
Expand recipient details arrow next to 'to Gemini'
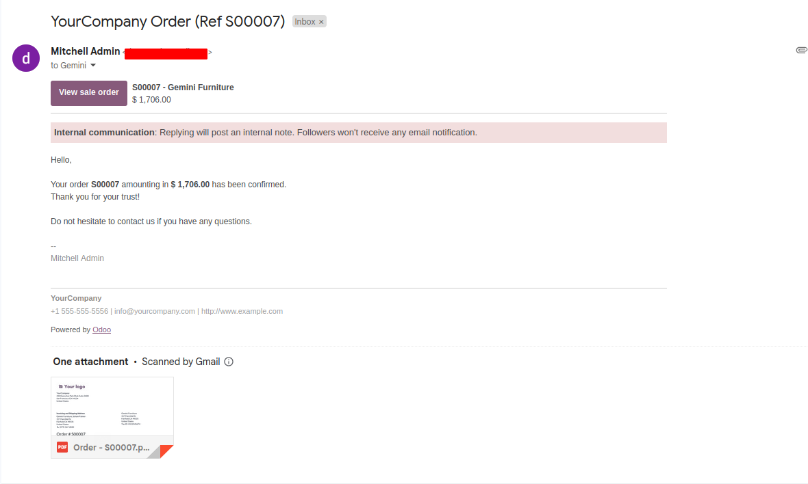(x=93, y=66)
